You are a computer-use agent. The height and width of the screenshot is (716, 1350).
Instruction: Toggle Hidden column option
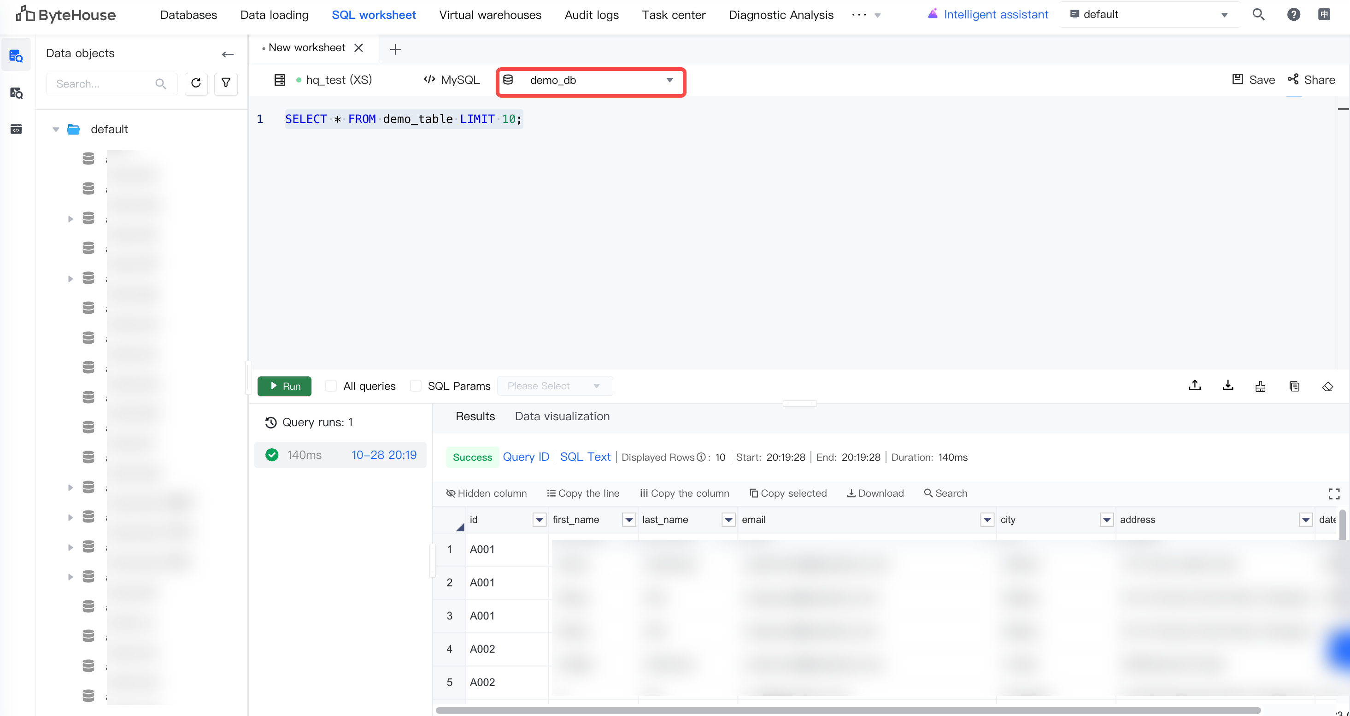[x=486, y=493]
